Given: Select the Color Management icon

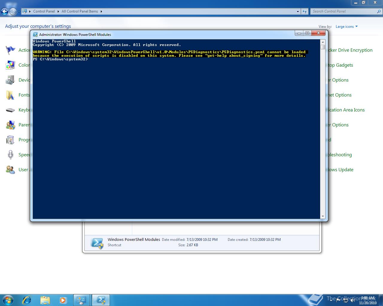Looking at the screenshot, I should tap(10, 65).
